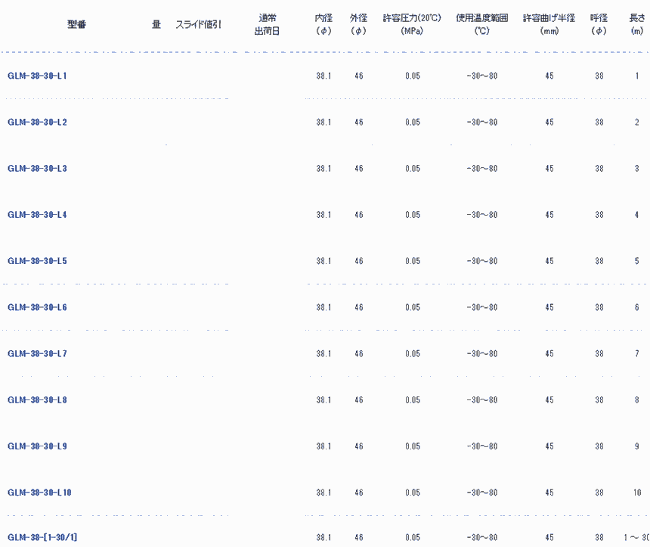Open part number GLM-38-30-L6

pos(37,308)
